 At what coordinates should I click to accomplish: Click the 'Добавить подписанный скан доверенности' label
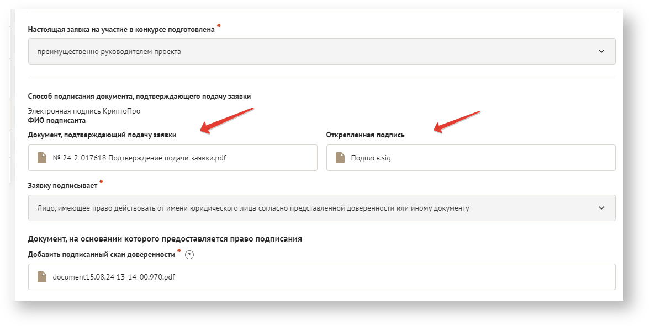[x=102, y=255]
